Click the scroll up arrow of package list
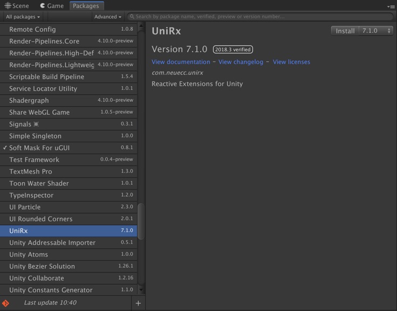Image resolution: width=397 pixels, height=311 pixels. point(141,25)
